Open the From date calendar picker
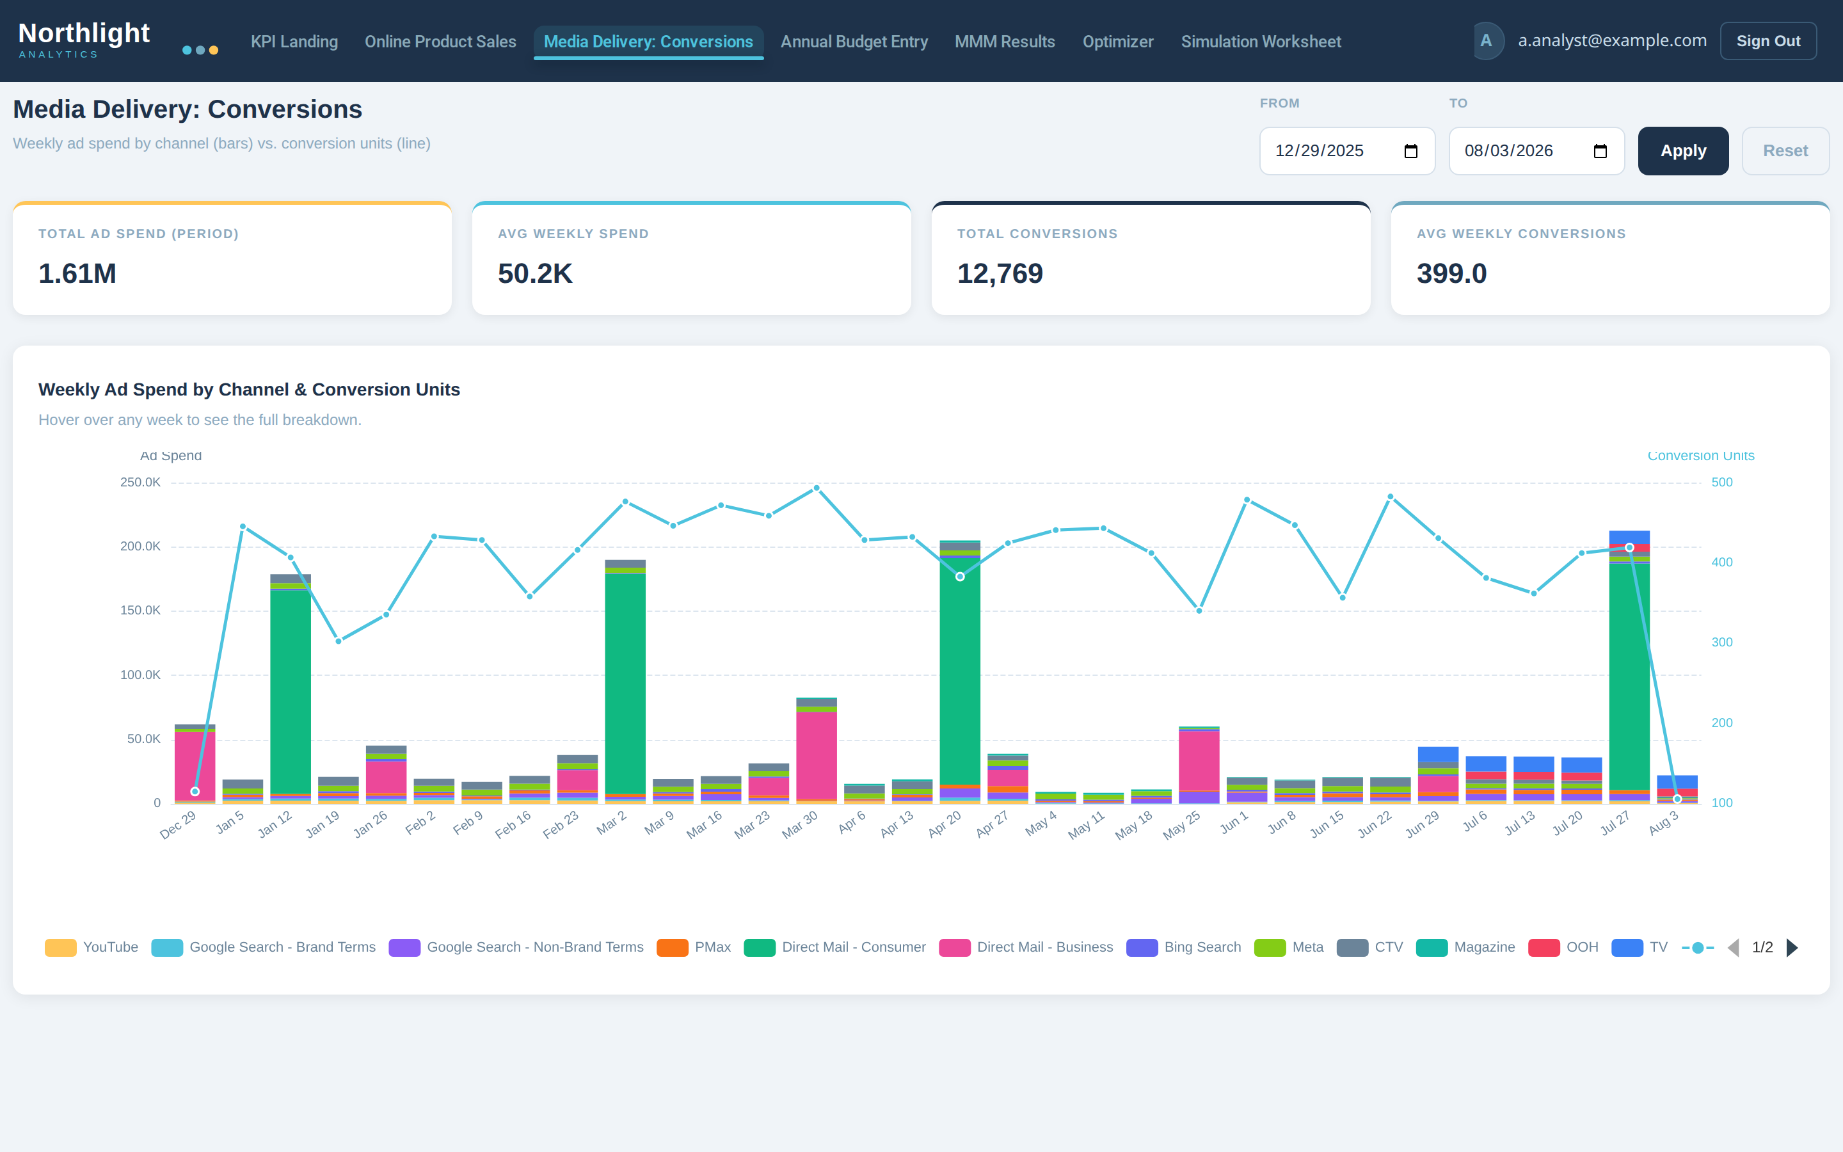The width and height of the screenshot is (1843, 1152). point(1410,151)
